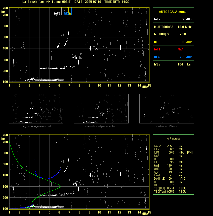Select the red N/A value
213x216 pixels.
tap(180, 49)
